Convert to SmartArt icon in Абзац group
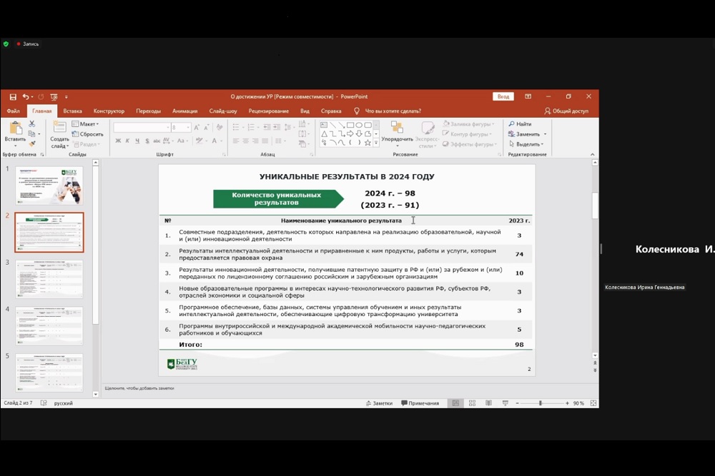Image resolution: width=715 pixels, height=476 pixels. [x=303, y=144]
